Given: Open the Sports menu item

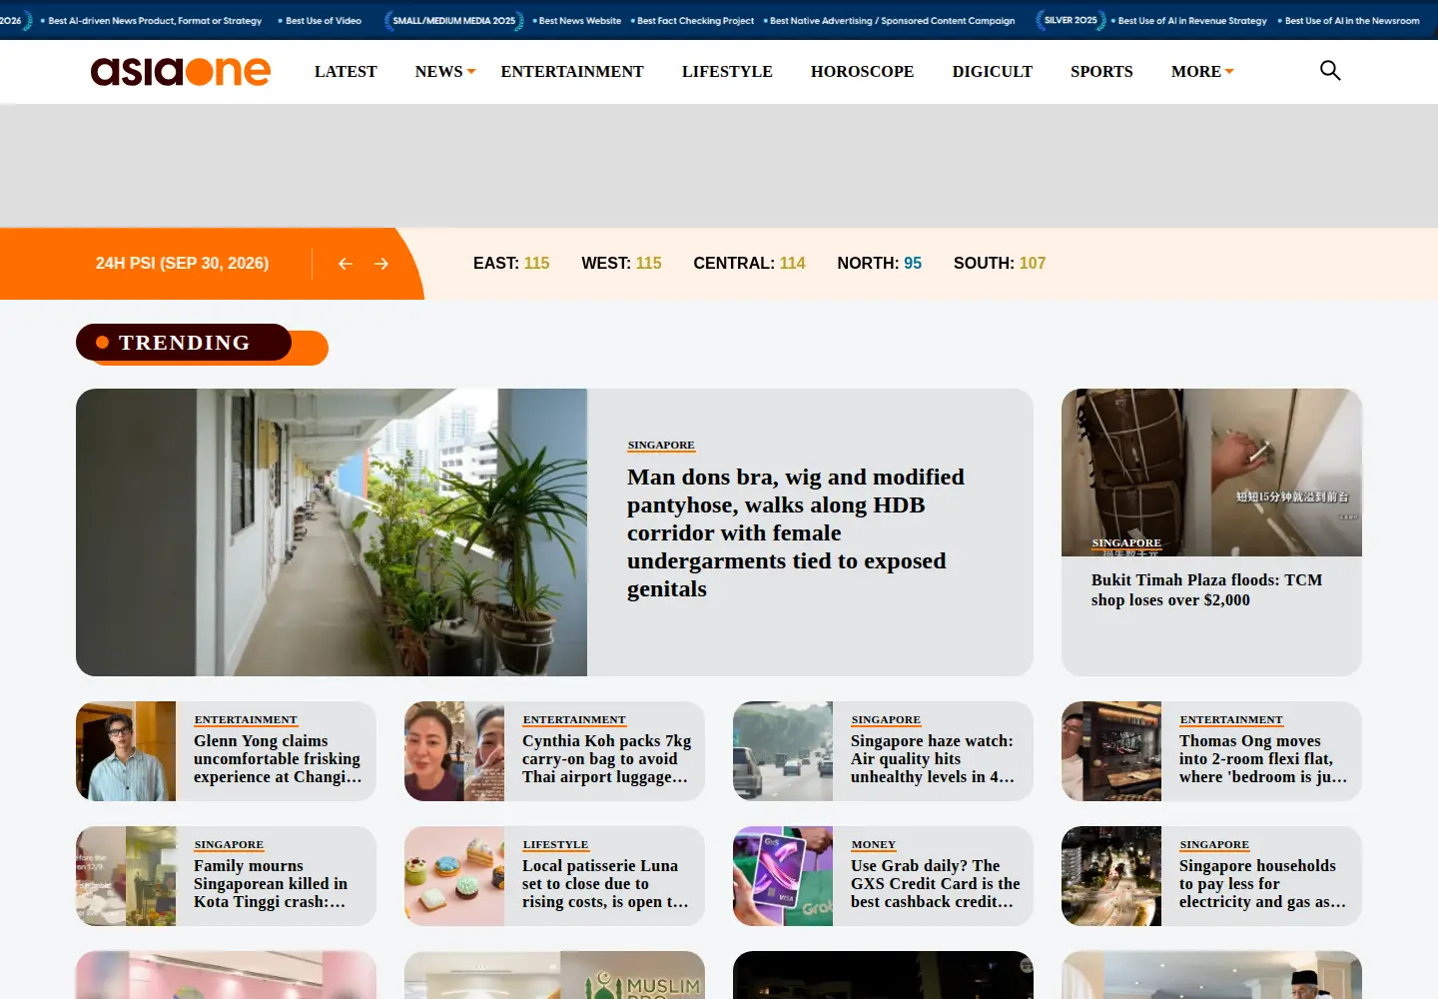Looking at the screenshot, I should [x=1101, y=72].
